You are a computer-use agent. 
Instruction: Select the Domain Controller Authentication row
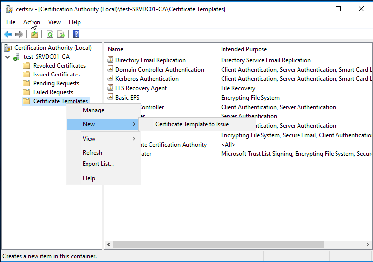tap(160, 70)
